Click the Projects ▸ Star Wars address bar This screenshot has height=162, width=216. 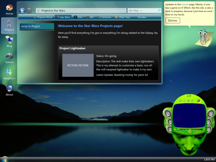[x=81, y=10]
